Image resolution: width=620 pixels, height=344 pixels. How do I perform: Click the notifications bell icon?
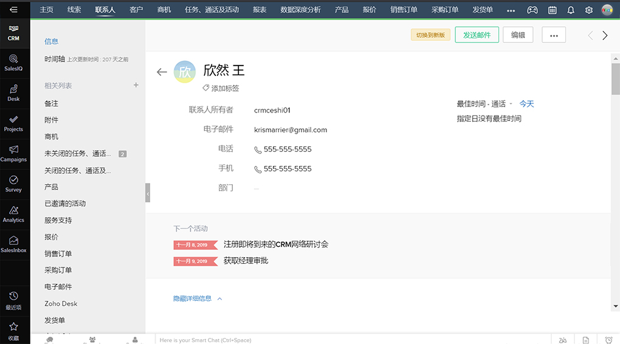click(x=571, y=10)
